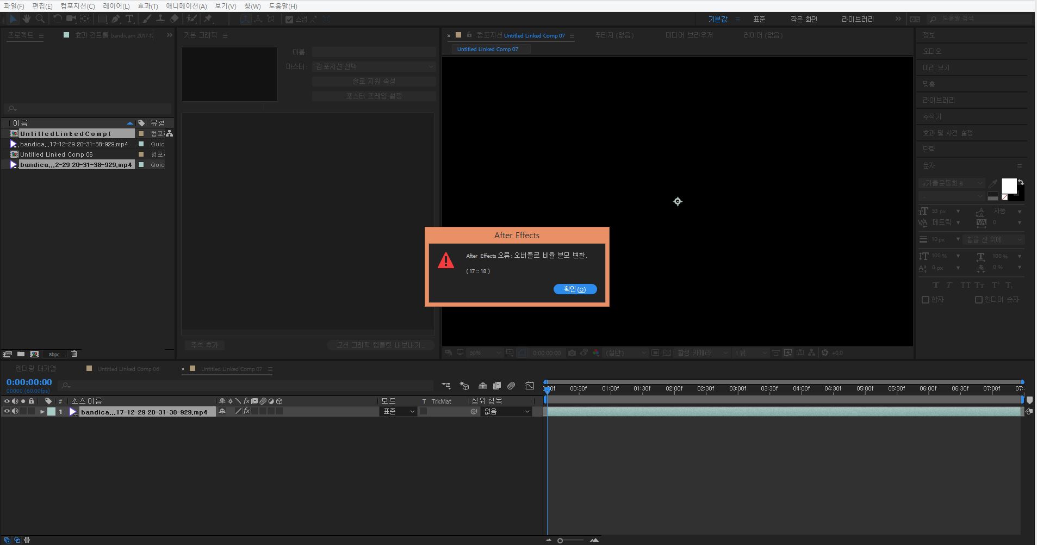
Task: Click the 솔로 지원 속성 button
Action: pos(374,82)
